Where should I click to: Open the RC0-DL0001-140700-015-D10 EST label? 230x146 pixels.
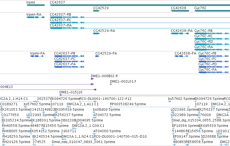tap(120, 137)
